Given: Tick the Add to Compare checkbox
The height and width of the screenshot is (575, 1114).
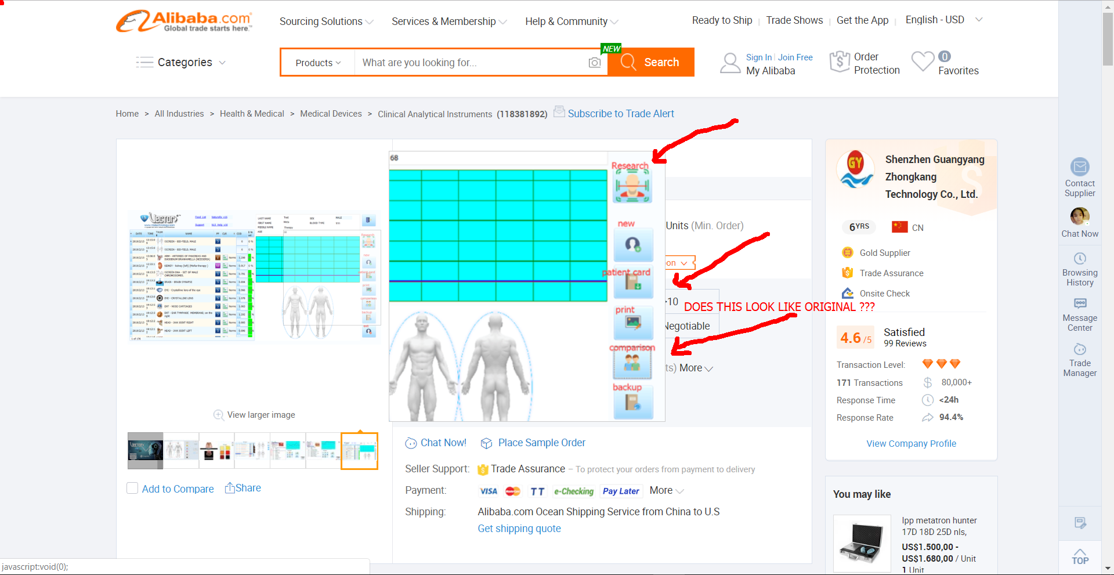Looking at the screenshot, I should 132,489.
